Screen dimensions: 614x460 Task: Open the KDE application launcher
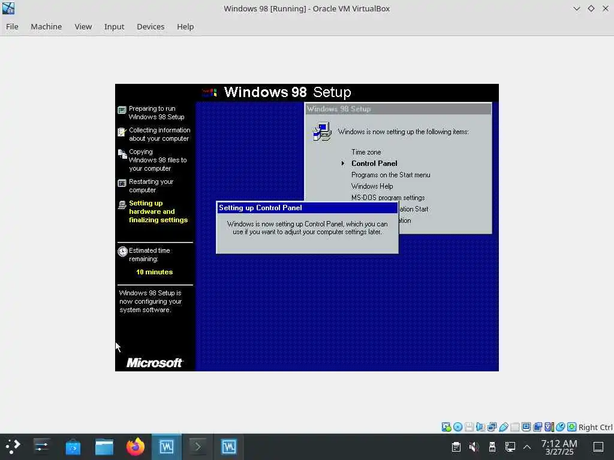pos(13,447)
